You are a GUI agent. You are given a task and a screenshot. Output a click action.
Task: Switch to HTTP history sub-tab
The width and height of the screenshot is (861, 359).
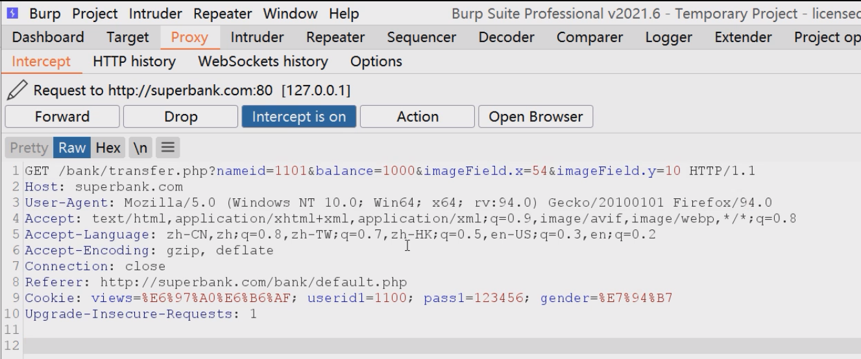[134, 62]
